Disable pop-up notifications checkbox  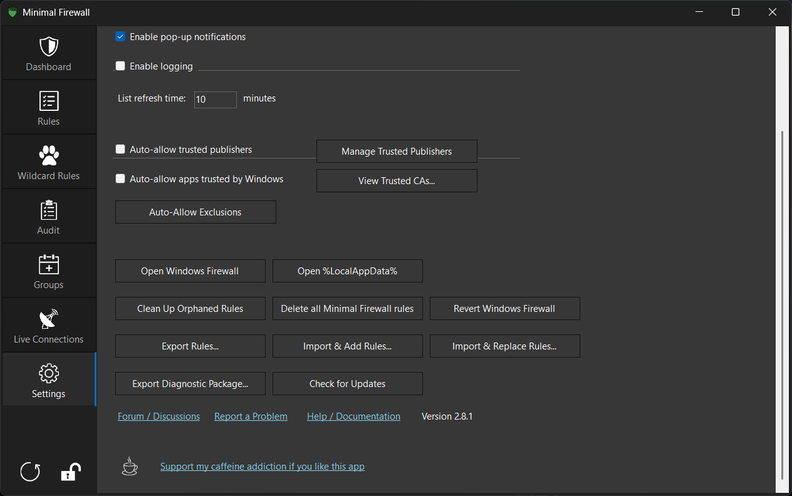pyautogui.click(x=120, y=37)
